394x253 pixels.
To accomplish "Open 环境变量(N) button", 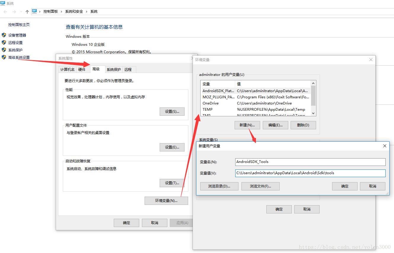I will 166,200.
